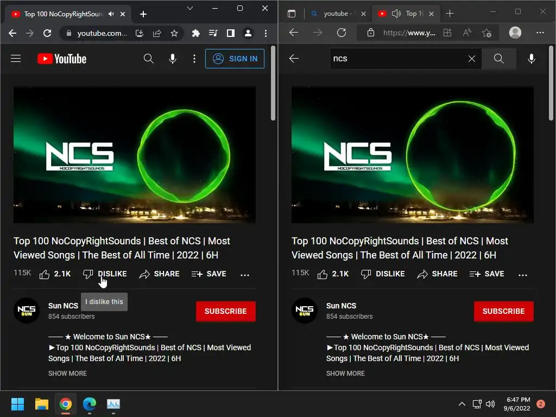556x417 pixels.
Task: Refresh the page in Edge
Action: click(342, 33)
